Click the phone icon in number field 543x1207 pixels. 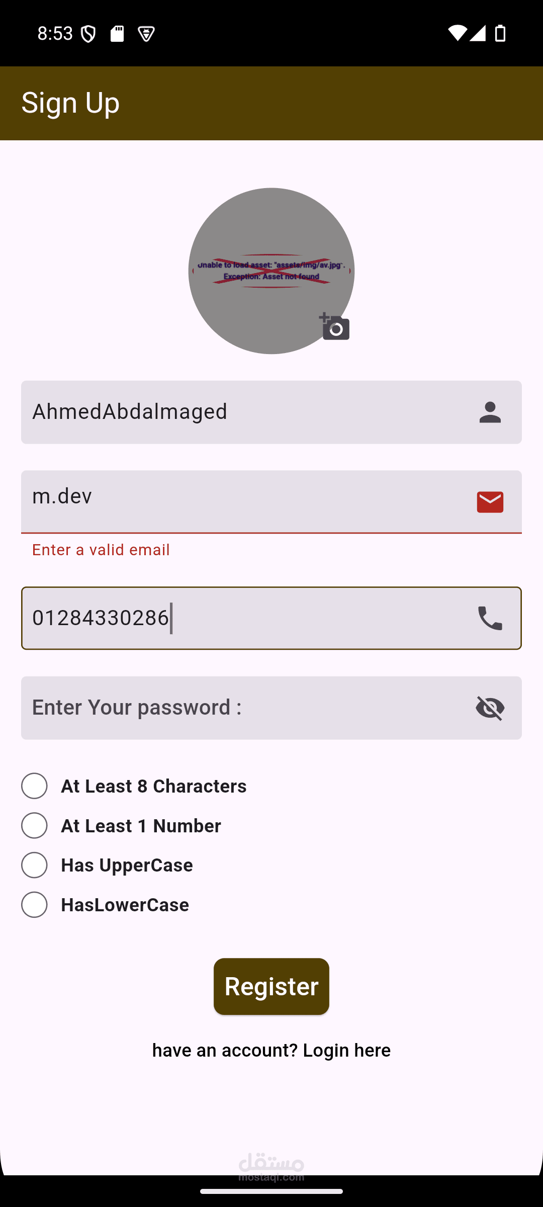click(x=490, y=618)
